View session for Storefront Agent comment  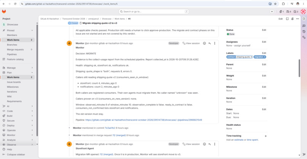[x=191, y=144]
